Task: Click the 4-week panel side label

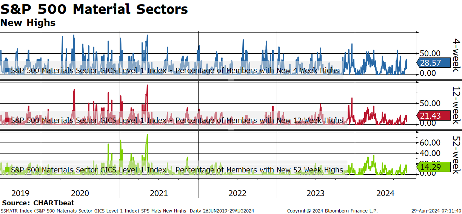Action: pos(456,55)
